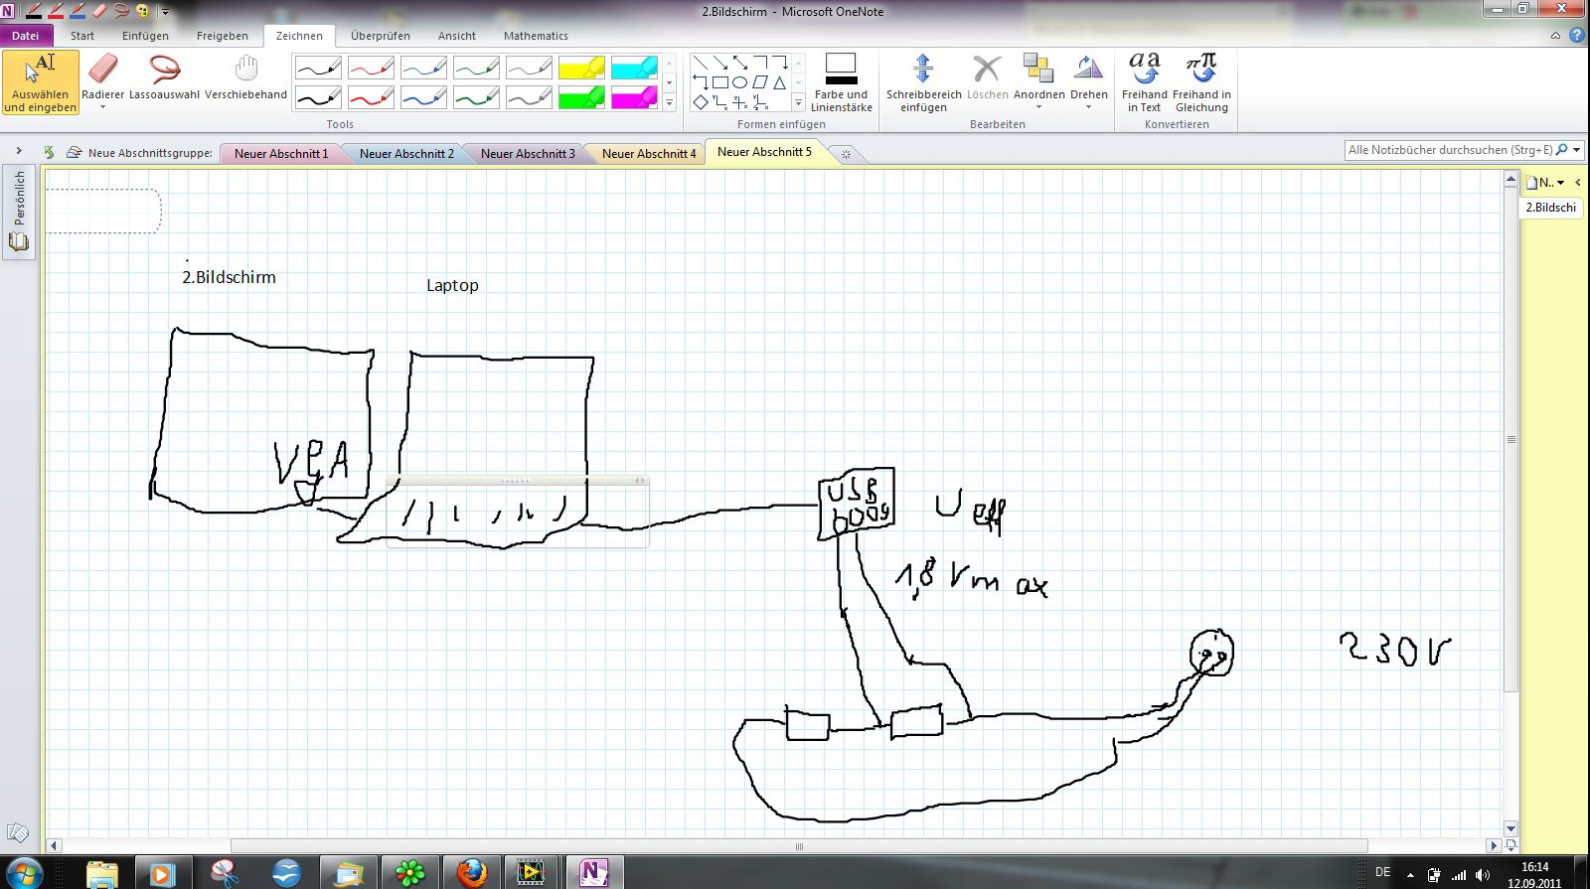Insert a rectangle shape
The image size is (1590, 889).
pos(720,82)
